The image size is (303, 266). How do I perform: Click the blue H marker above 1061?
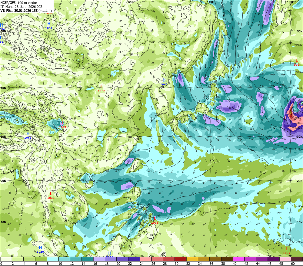[x=28, y=133]
